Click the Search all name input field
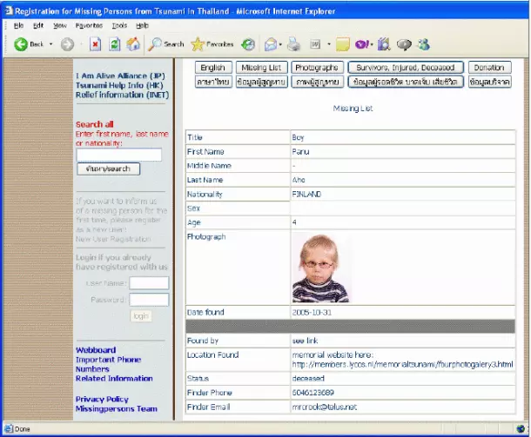Image resolution: width=531 pixels, height=437 pixels. 119,155
